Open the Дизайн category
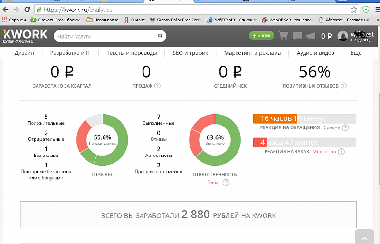Viewport: 380px width, 244px height. (24, 53)
